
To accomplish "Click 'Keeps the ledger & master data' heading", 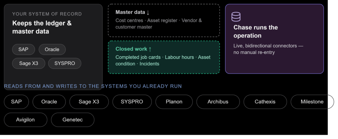I will pyautogui.click(x=42, y=27).
